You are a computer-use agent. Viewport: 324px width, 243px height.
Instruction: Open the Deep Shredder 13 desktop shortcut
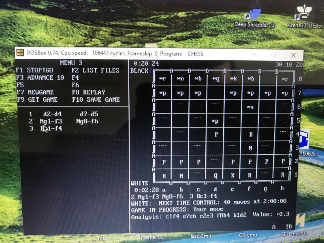[254, 17]
